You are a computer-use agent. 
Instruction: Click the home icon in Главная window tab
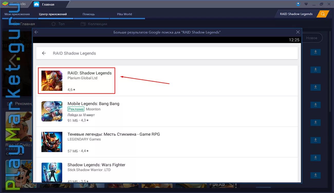pos(36,4)
